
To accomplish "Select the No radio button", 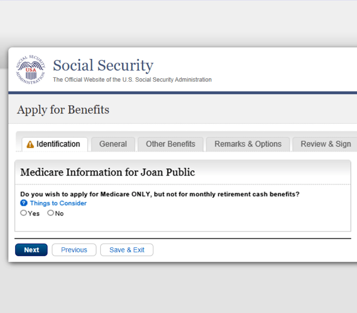I will (50, 213).
